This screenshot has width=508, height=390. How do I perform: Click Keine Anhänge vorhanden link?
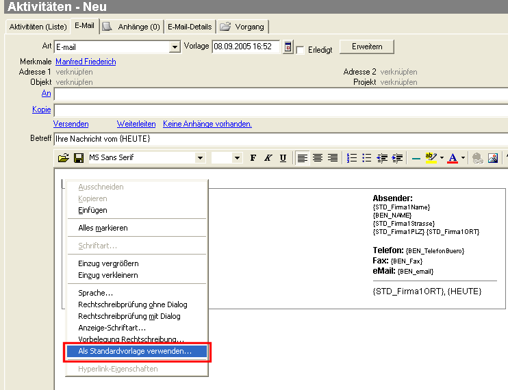coord(207,124)
